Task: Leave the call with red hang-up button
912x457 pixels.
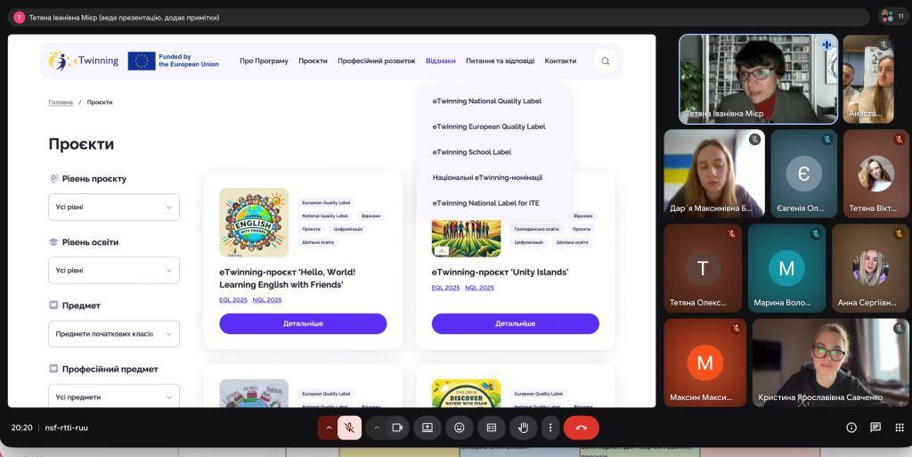Action: coord(581,428)
